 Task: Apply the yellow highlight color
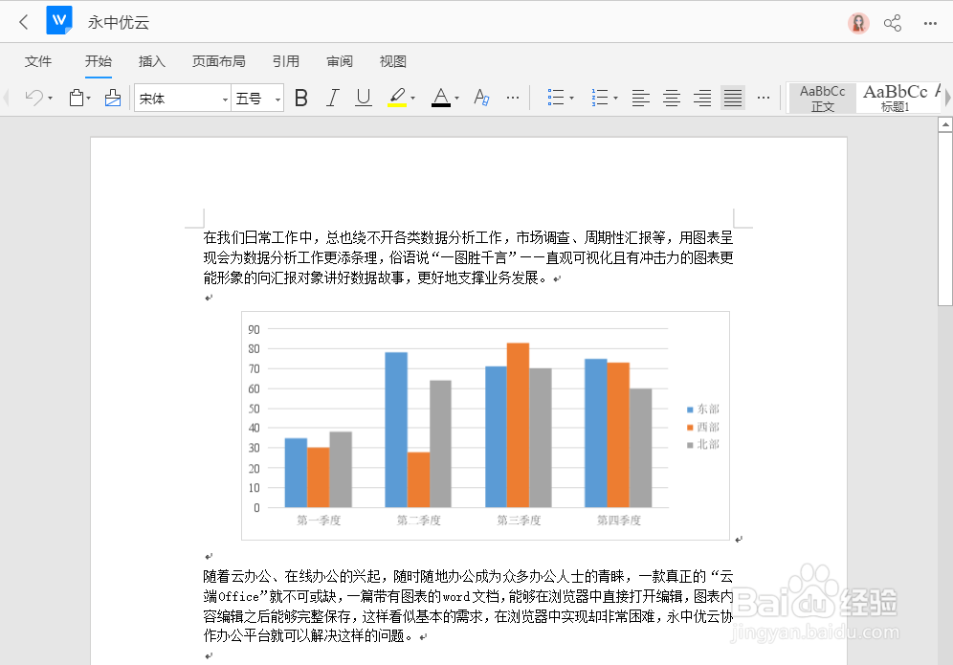tap(397, 98)
